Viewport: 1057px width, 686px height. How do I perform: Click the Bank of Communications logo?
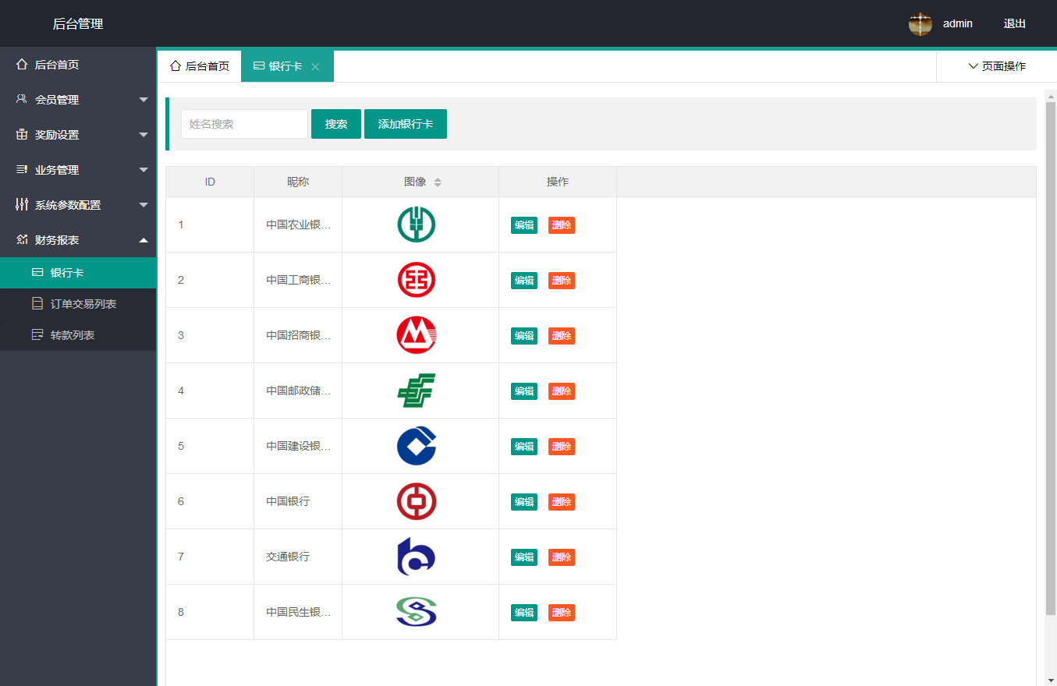(417, 557)
